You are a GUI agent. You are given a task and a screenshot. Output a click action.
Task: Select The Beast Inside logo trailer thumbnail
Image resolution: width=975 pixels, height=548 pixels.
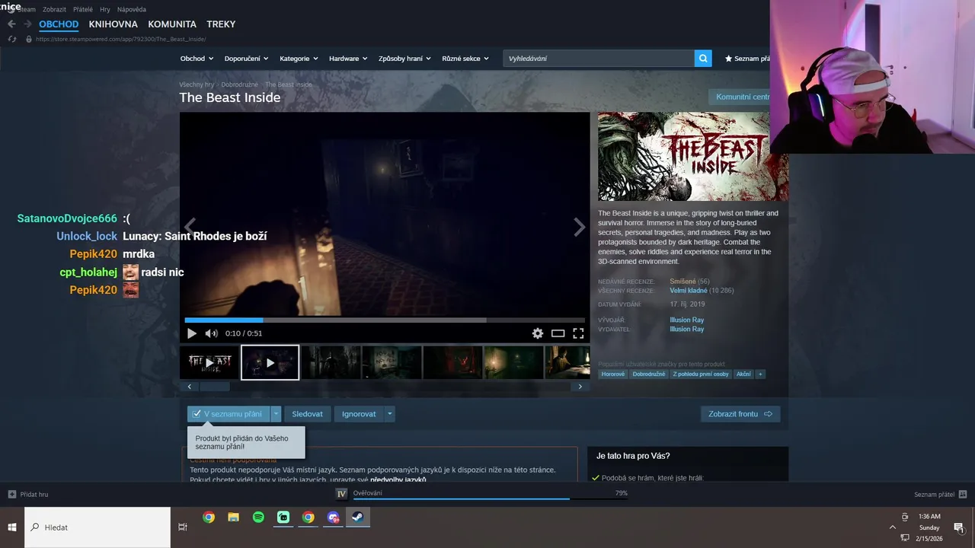[209, 362]
